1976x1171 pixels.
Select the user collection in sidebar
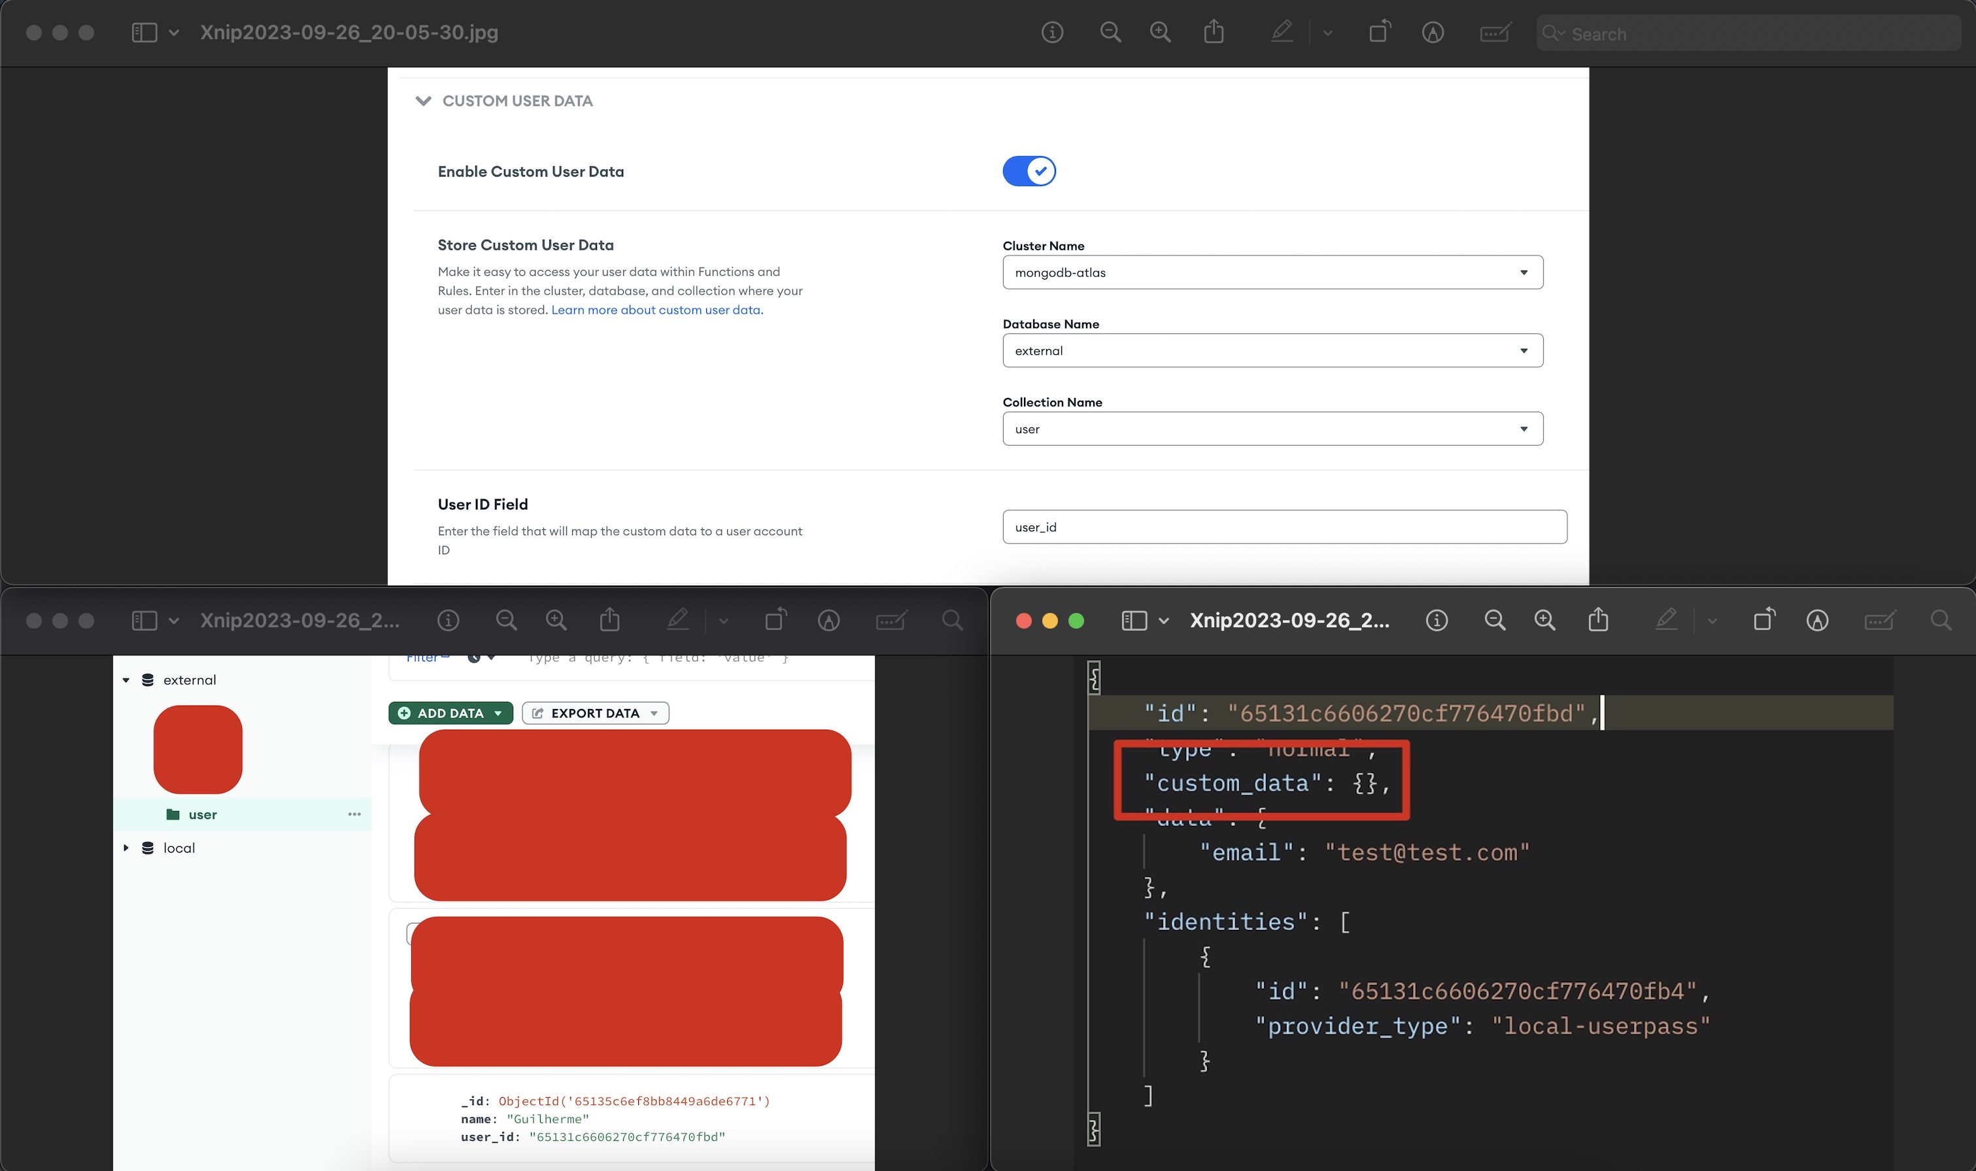[x=202, y=814]
